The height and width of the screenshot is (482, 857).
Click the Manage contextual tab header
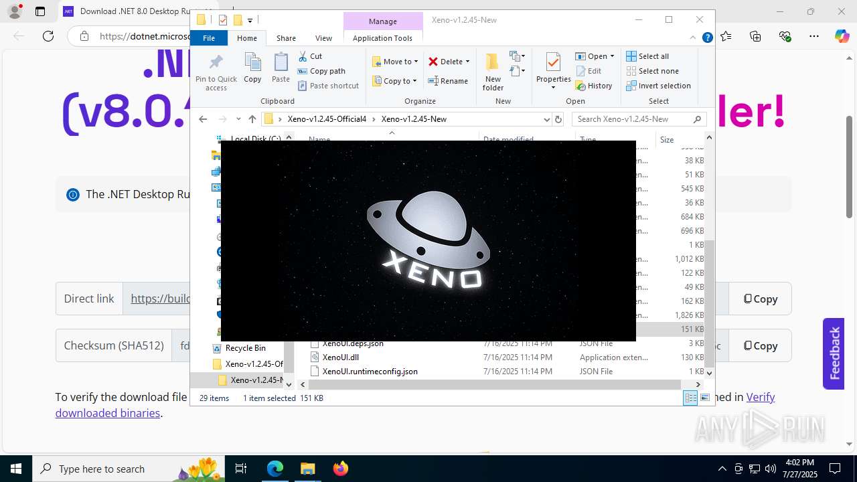point(383,21)
